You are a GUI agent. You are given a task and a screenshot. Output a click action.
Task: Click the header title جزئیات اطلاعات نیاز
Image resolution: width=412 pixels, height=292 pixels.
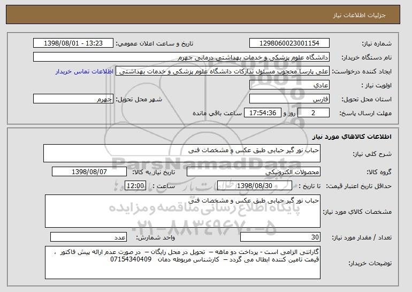click(x=359, y=15)
